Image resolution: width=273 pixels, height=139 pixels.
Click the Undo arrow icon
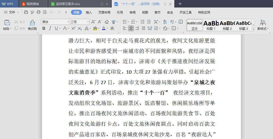click(51, 12)
